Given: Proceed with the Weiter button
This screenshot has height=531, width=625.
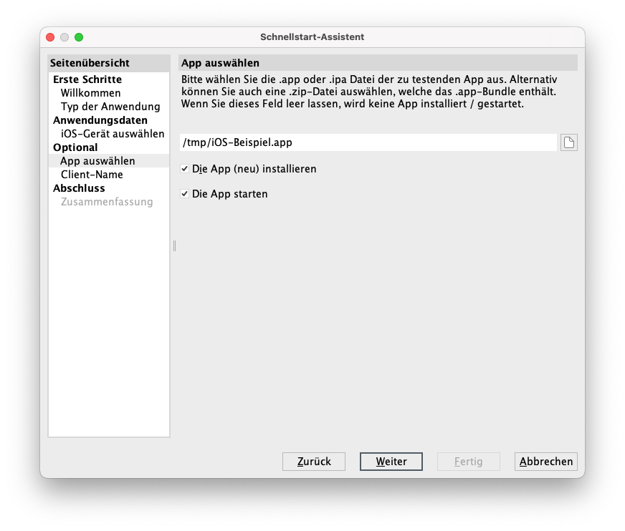Looking at the screenshot, I should pyautogui.click(x=391, y=462).
